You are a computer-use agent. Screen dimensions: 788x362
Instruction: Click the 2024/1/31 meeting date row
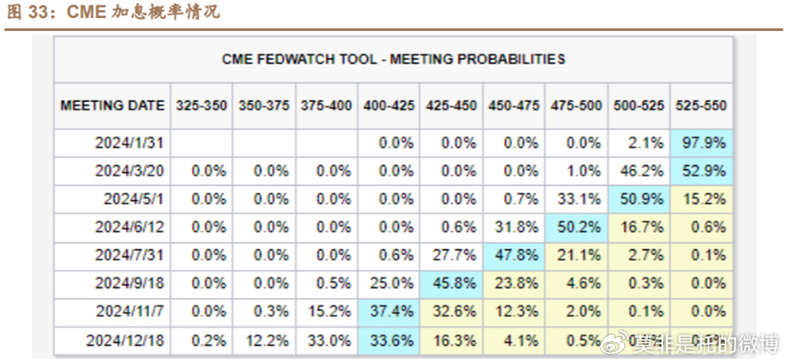pyautogui.click(x=393, y=143)
